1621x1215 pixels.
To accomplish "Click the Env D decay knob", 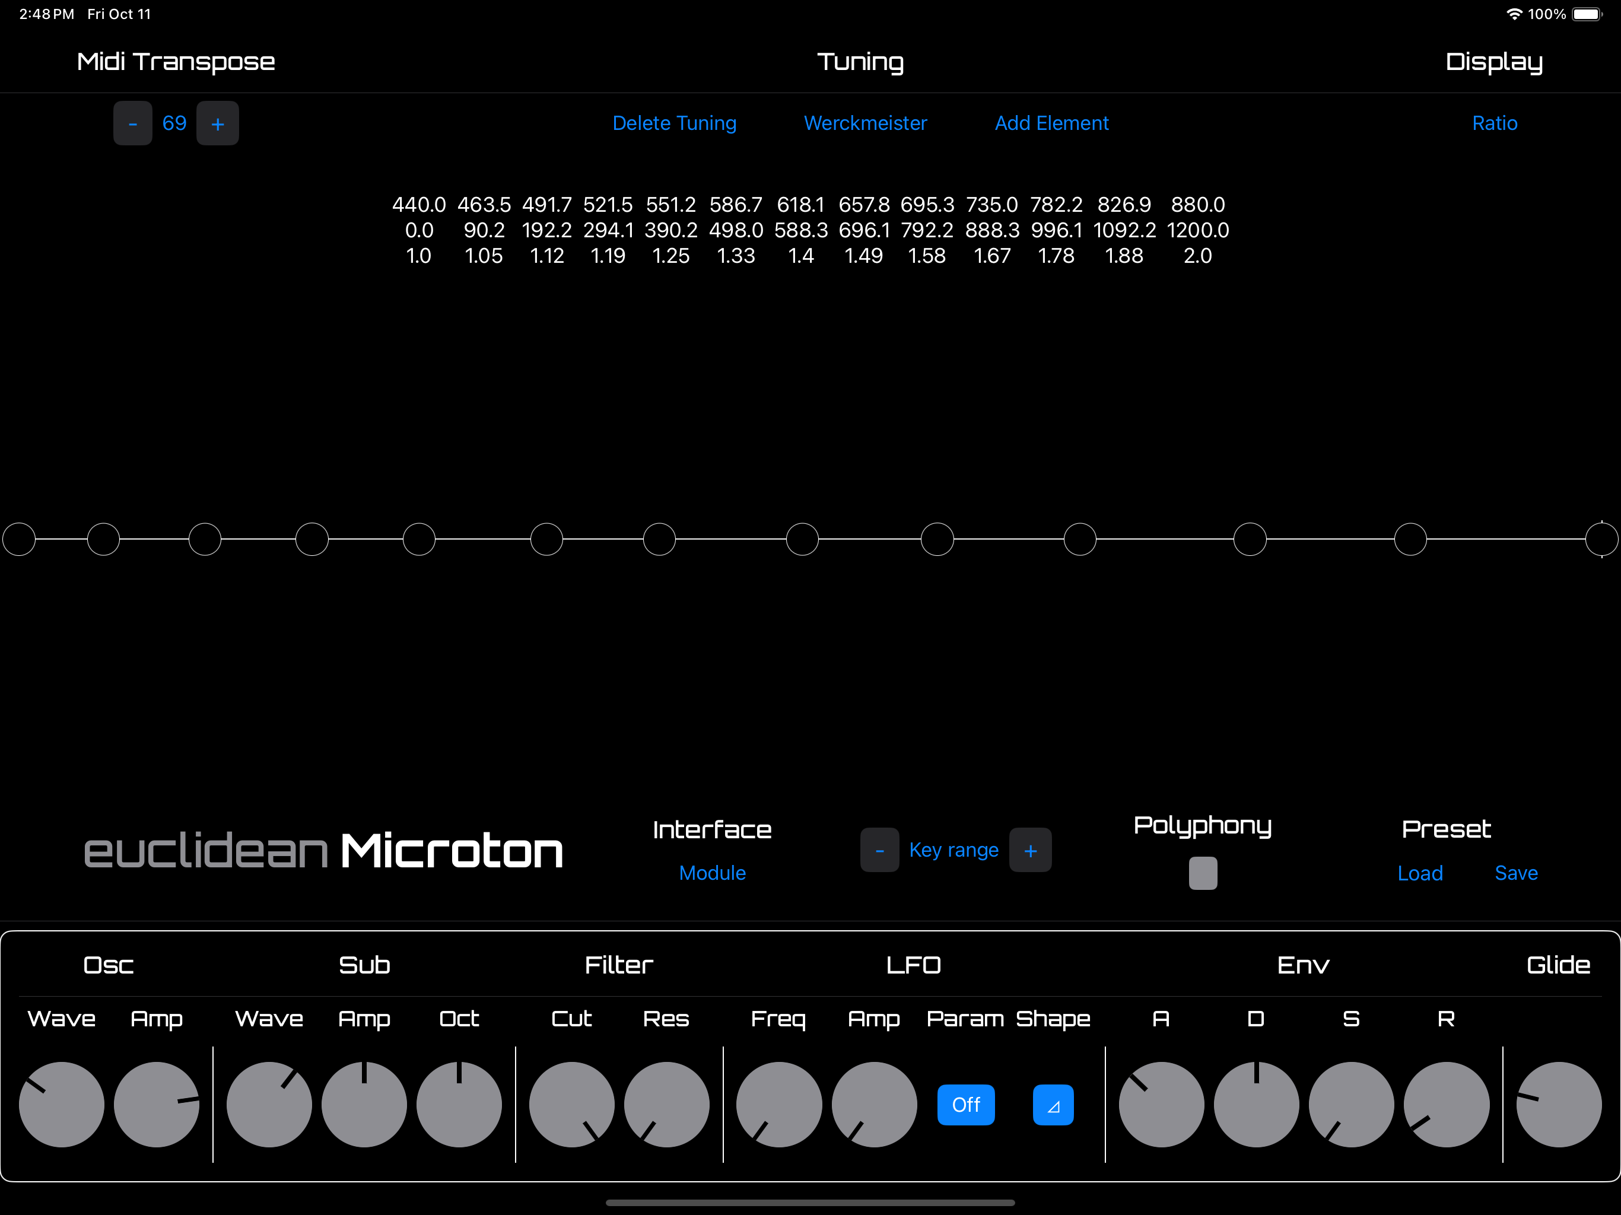I will pos(1257,1104).
